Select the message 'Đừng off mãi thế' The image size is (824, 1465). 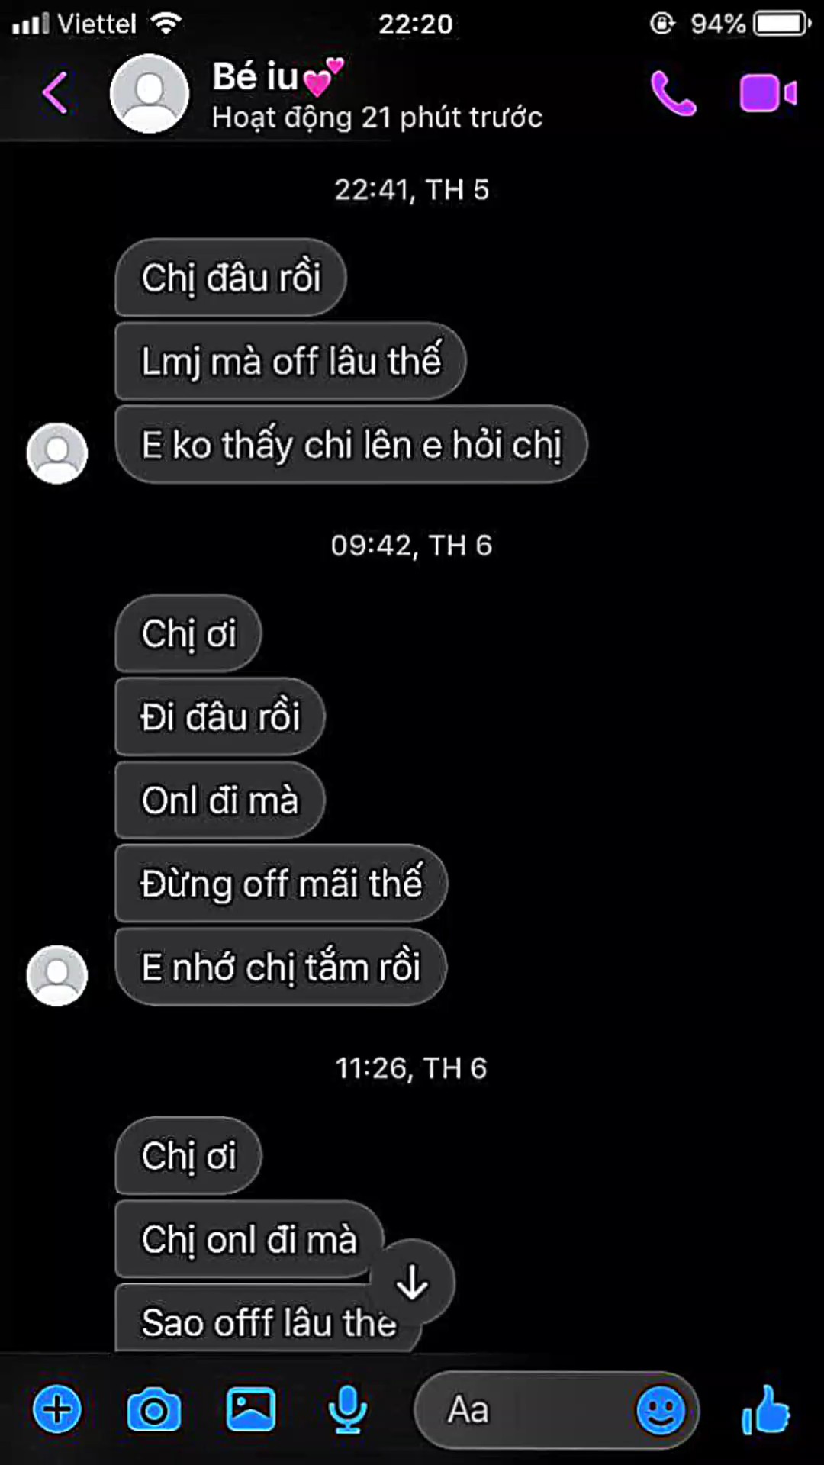[281, 884]
